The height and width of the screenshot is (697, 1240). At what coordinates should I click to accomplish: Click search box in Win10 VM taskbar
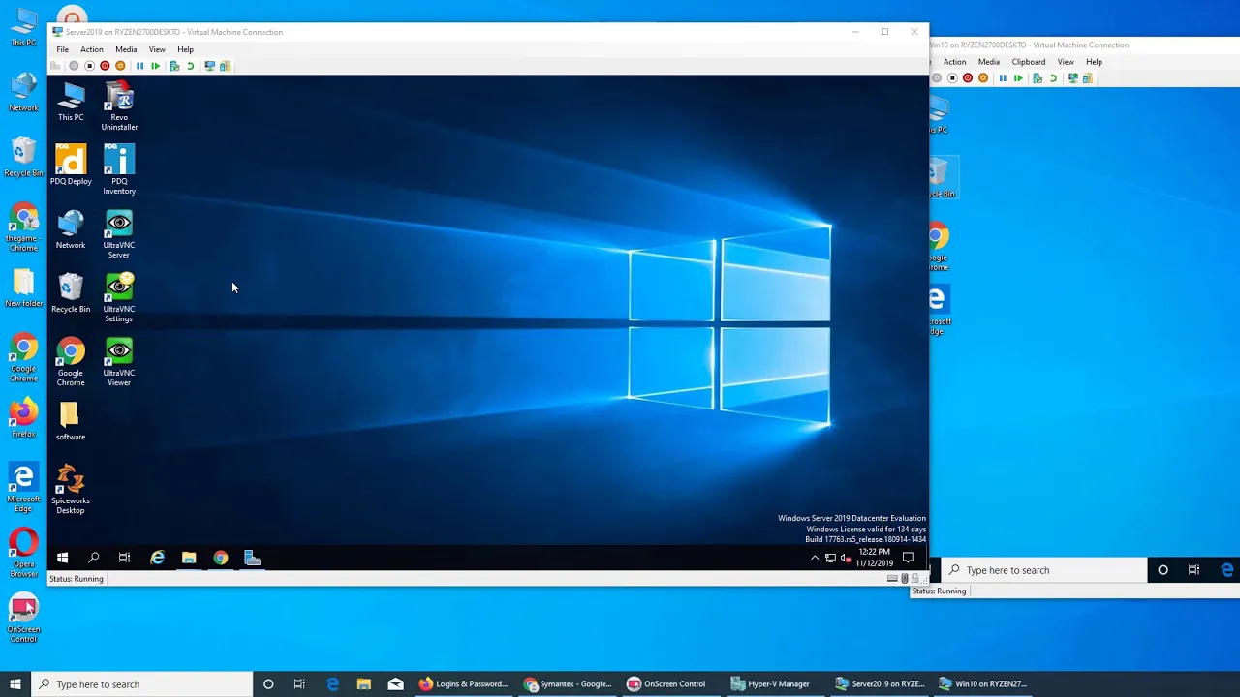1044,570
